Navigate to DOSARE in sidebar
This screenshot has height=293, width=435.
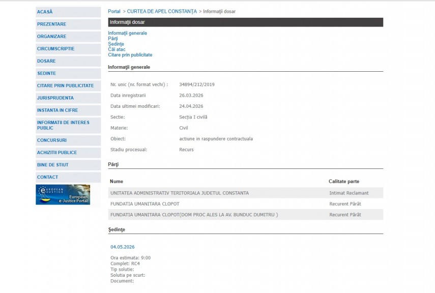tap(46, 61)
